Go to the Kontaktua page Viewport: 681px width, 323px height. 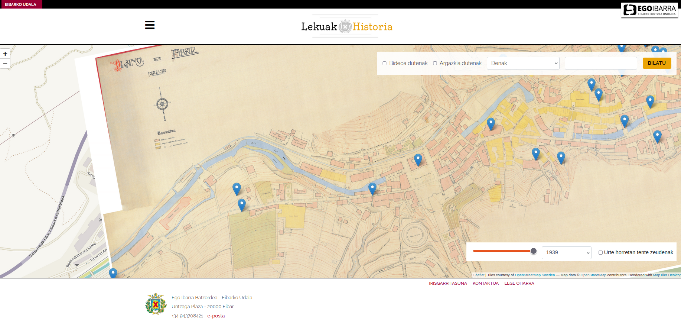pos(485,283)
